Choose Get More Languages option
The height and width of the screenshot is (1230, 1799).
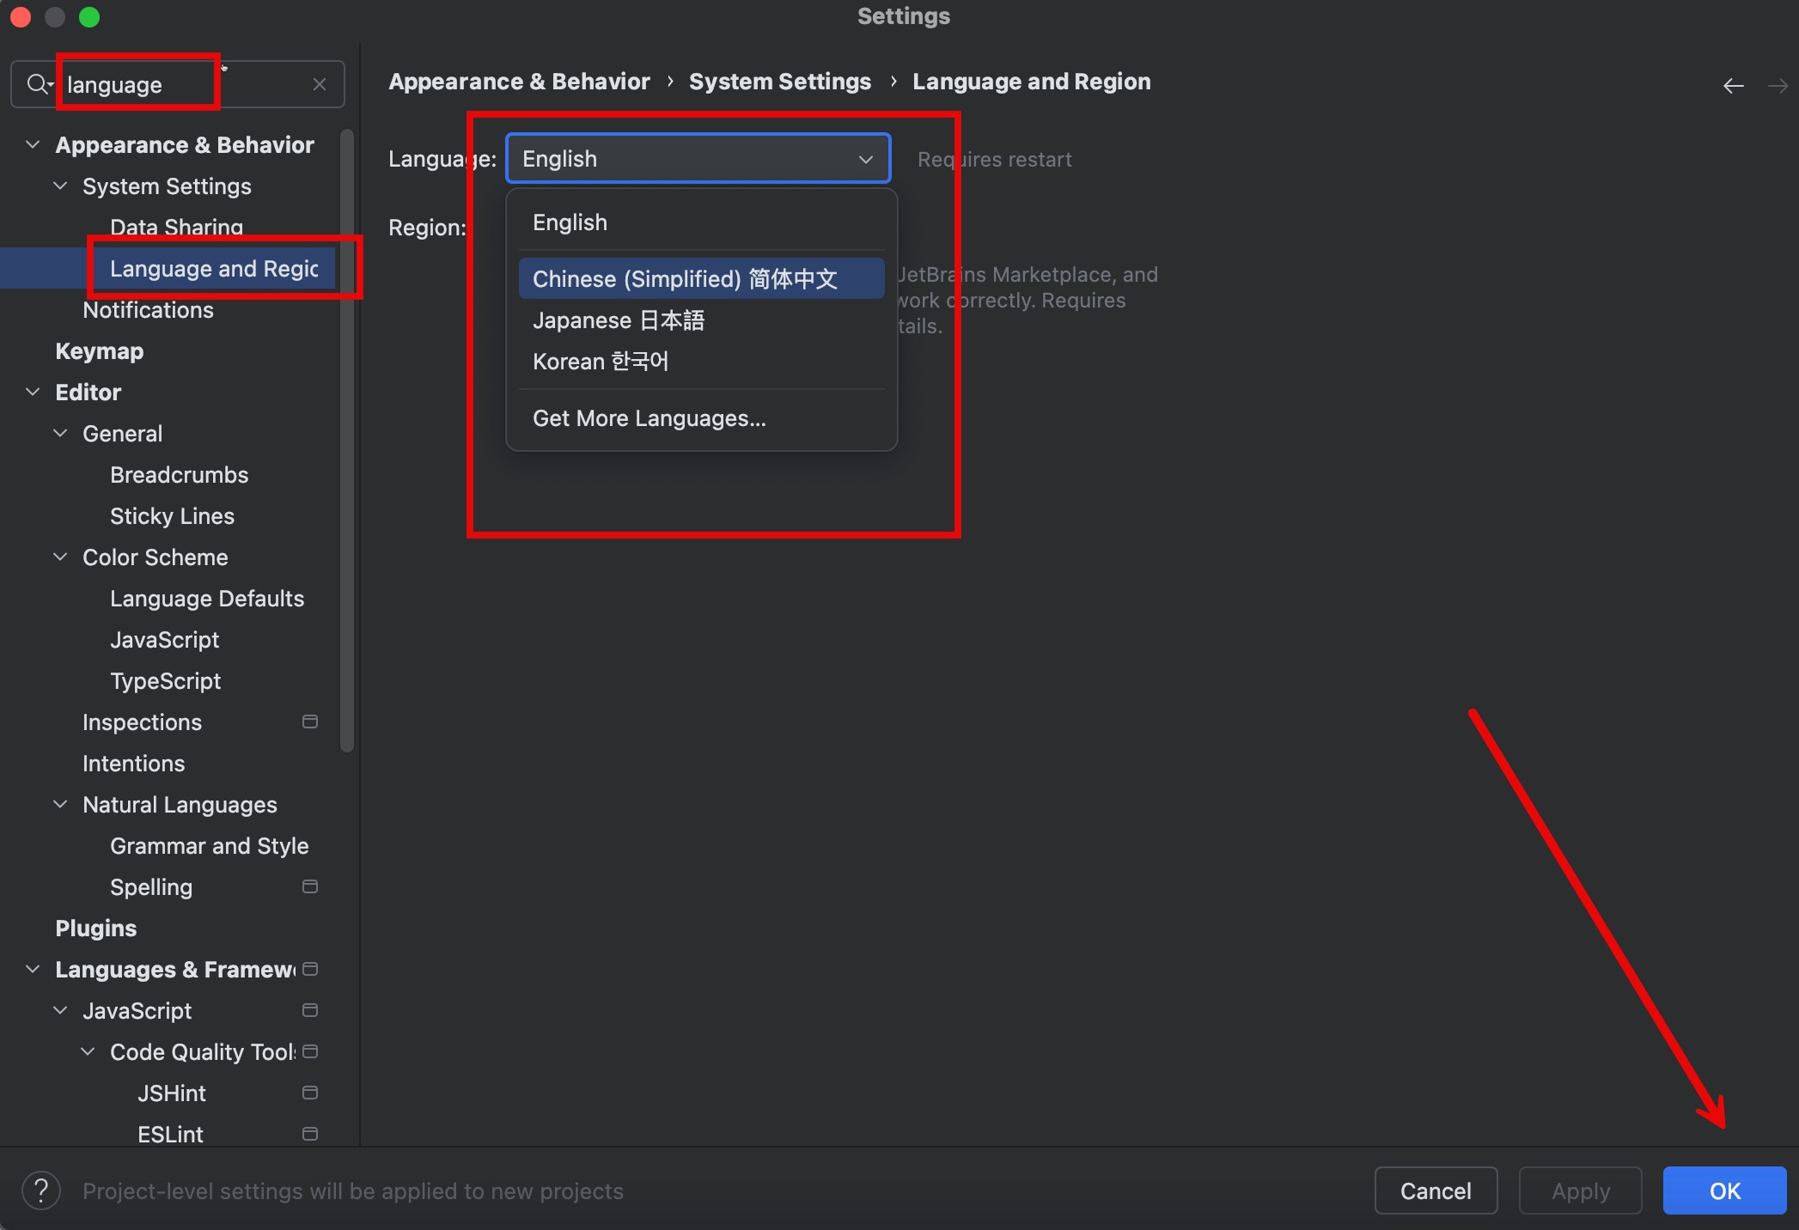(x=649, y=418)
